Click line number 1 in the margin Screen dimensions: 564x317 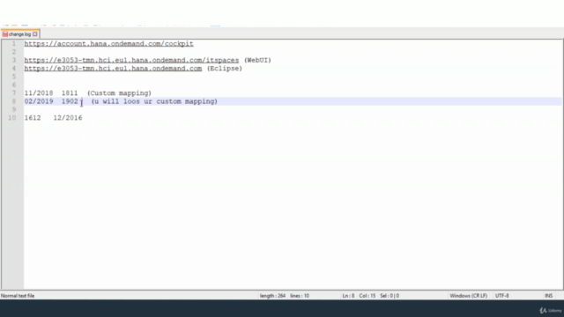coord(14,43)
